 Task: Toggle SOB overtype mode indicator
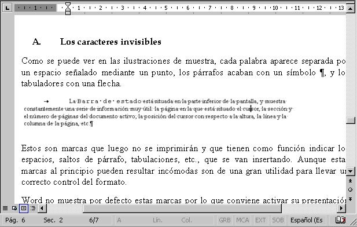[278, 220]
